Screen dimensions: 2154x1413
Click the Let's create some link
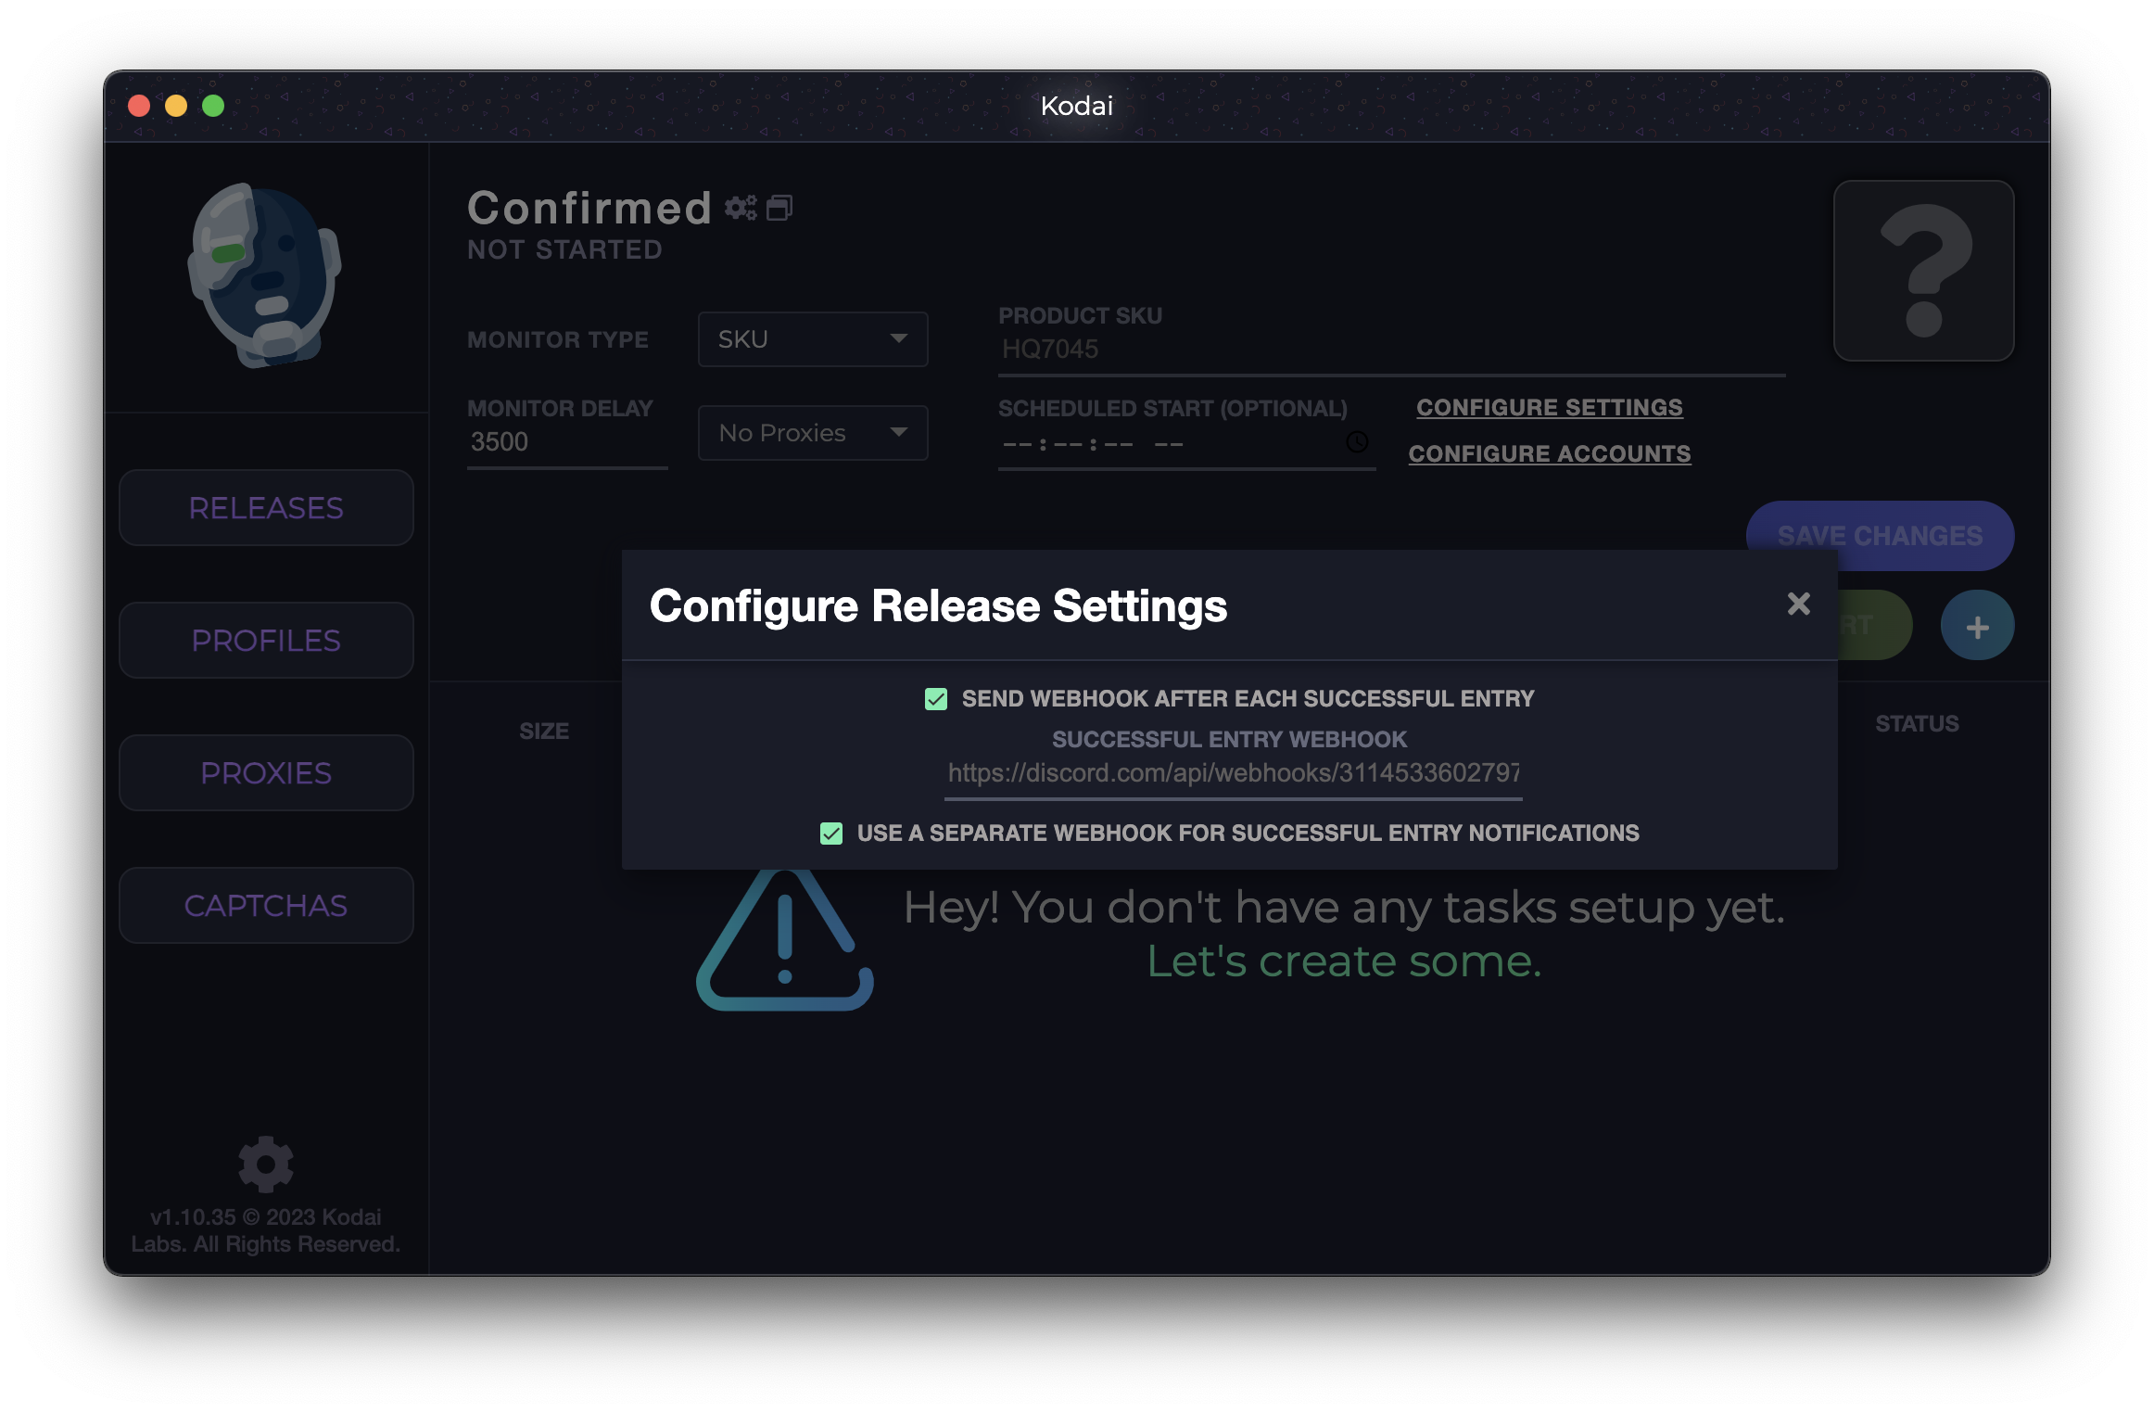click(x=1344, y=961)
